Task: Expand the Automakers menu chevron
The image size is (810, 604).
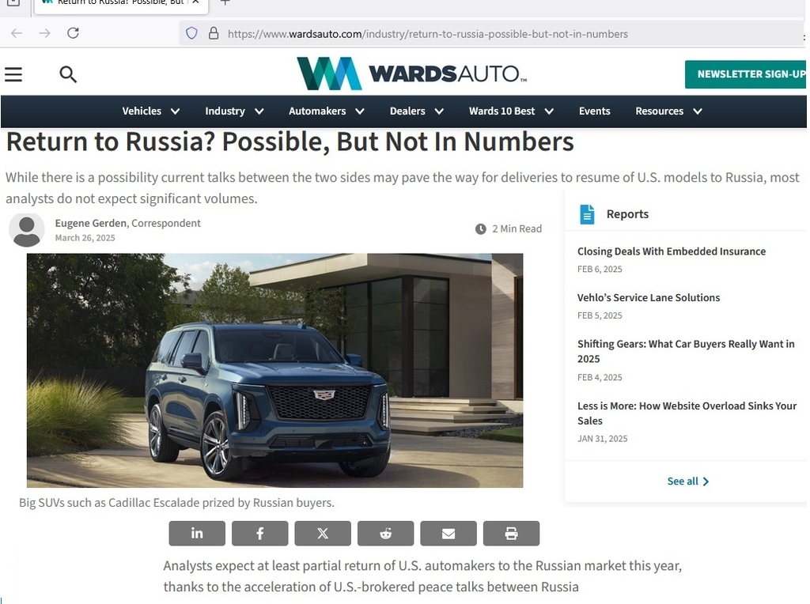Action: [x=360, y=111]
